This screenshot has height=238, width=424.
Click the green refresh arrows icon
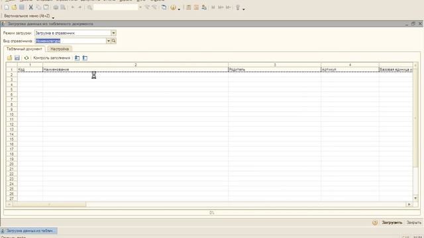26,58
